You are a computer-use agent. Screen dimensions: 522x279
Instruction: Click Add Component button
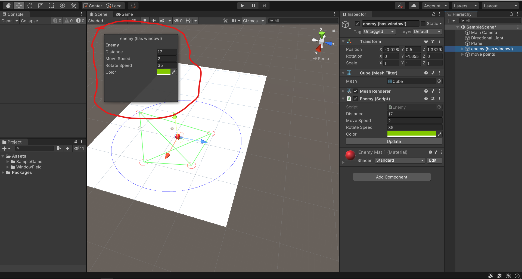391,177
